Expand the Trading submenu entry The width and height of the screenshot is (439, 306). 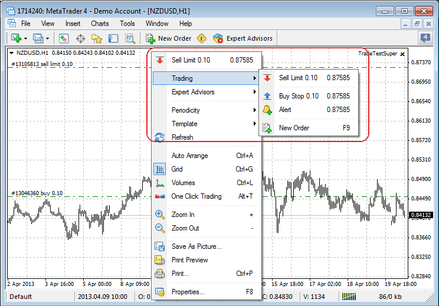point(206,78)
